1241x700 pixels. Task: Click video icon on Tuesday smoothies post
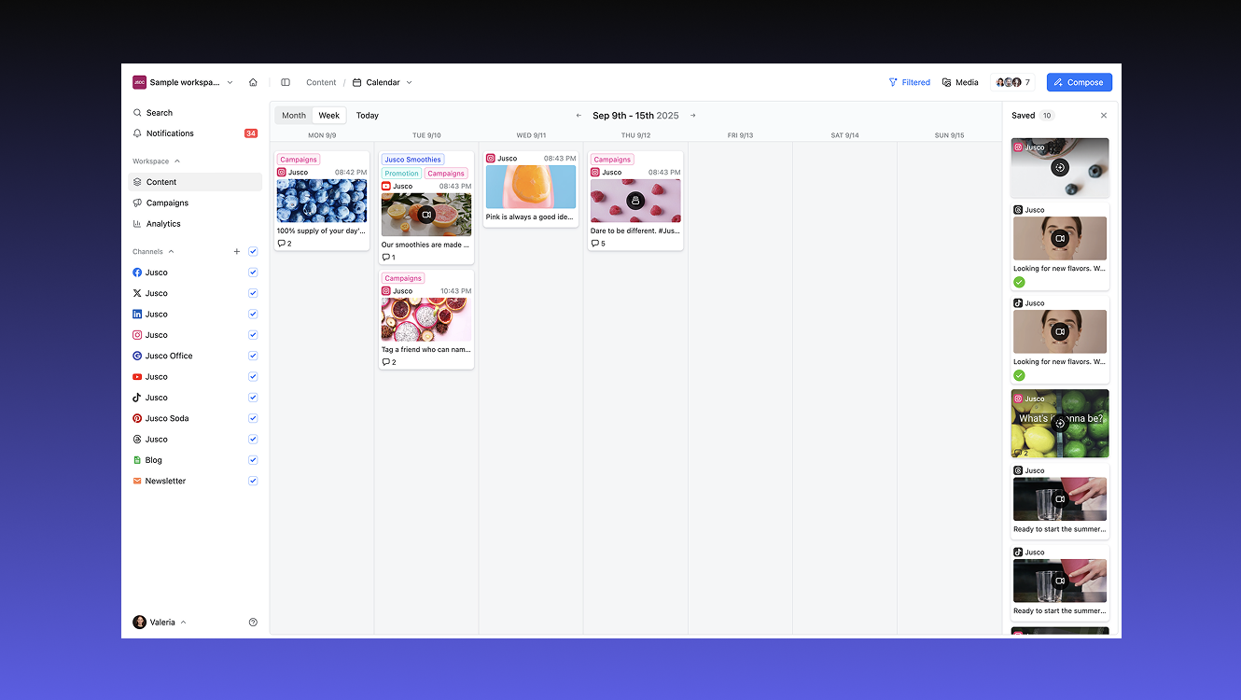click(426, 215)
